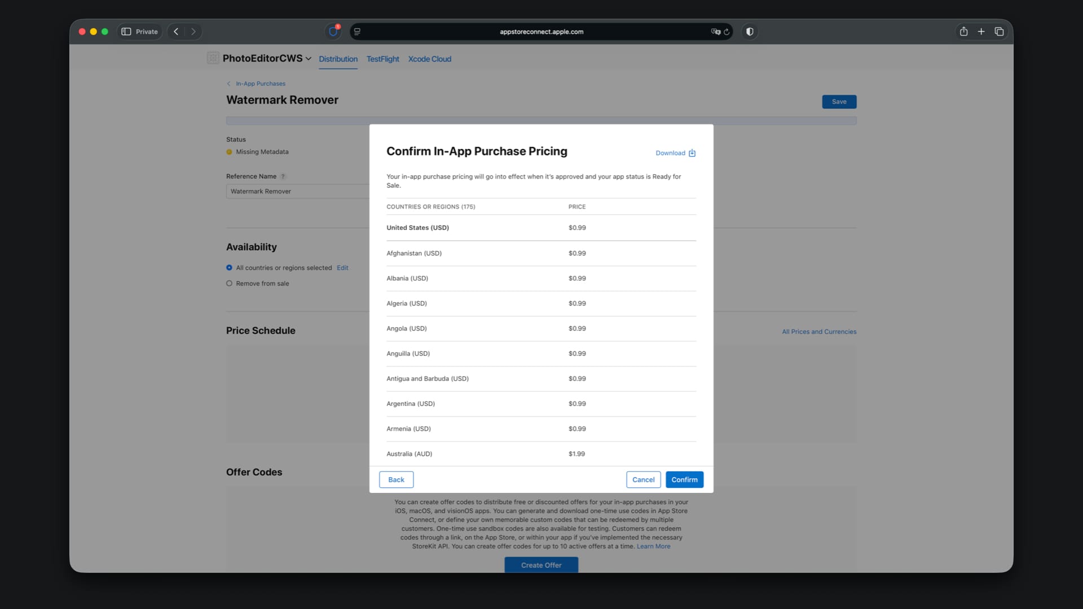The height and width of the screenshot is (609, 1083).
Task: Switch to the TestFlight tab
Action: [x=382, y=59]
